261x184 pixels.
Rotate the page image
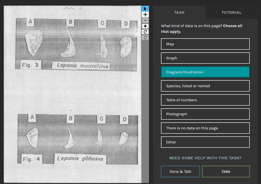pyautogui.click(x=145, y=32)
